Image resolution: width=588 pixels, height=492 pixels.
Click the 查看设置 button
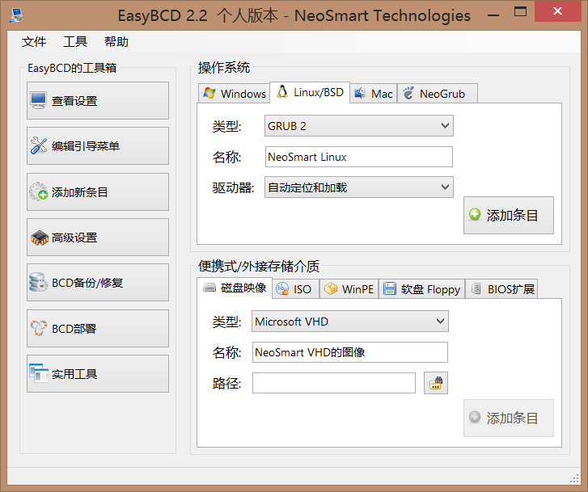(x=98, y=100)
